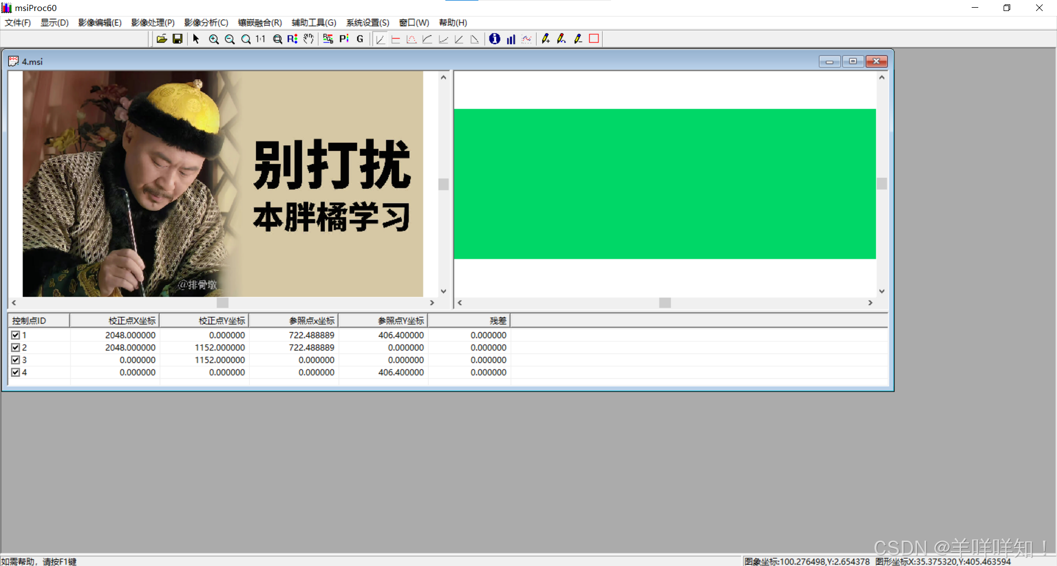Click left image pane scroll-up arrow
Viewport: 1057px width, 566px height.
(444, 78)
